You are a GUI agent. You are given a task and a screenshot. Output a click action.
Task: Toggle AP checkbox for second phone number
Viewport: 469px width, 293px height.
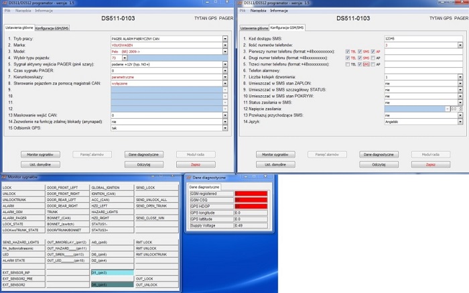[x=374, y=58]
